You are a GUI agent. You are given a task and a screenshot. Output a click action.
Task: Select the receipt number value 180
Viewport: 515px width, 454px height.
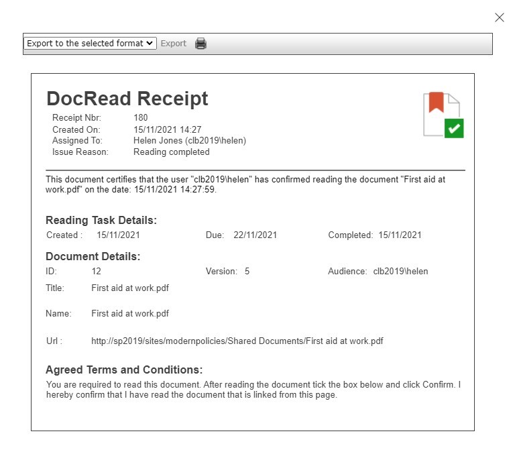click(x=141, y=118)
